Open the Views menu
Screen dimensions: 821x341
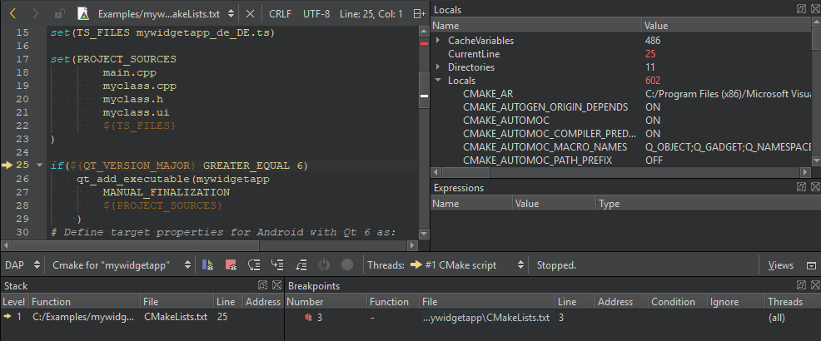coord(780,265)
